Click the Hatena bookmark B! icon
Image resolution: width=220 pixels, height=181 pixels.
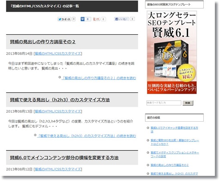(x=82, y=19)
